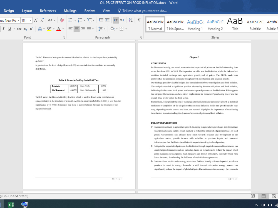Increase paragraph indent

(x=107, y=20)
